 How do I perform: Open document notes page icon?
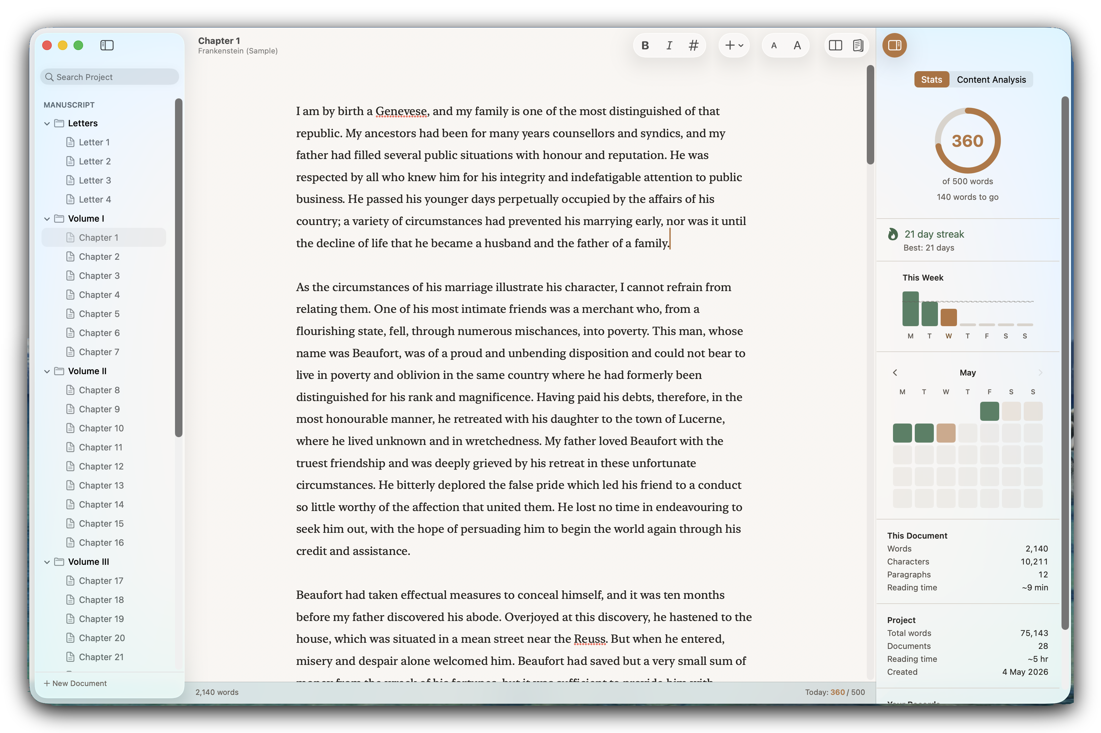click(x=858, y=45)
